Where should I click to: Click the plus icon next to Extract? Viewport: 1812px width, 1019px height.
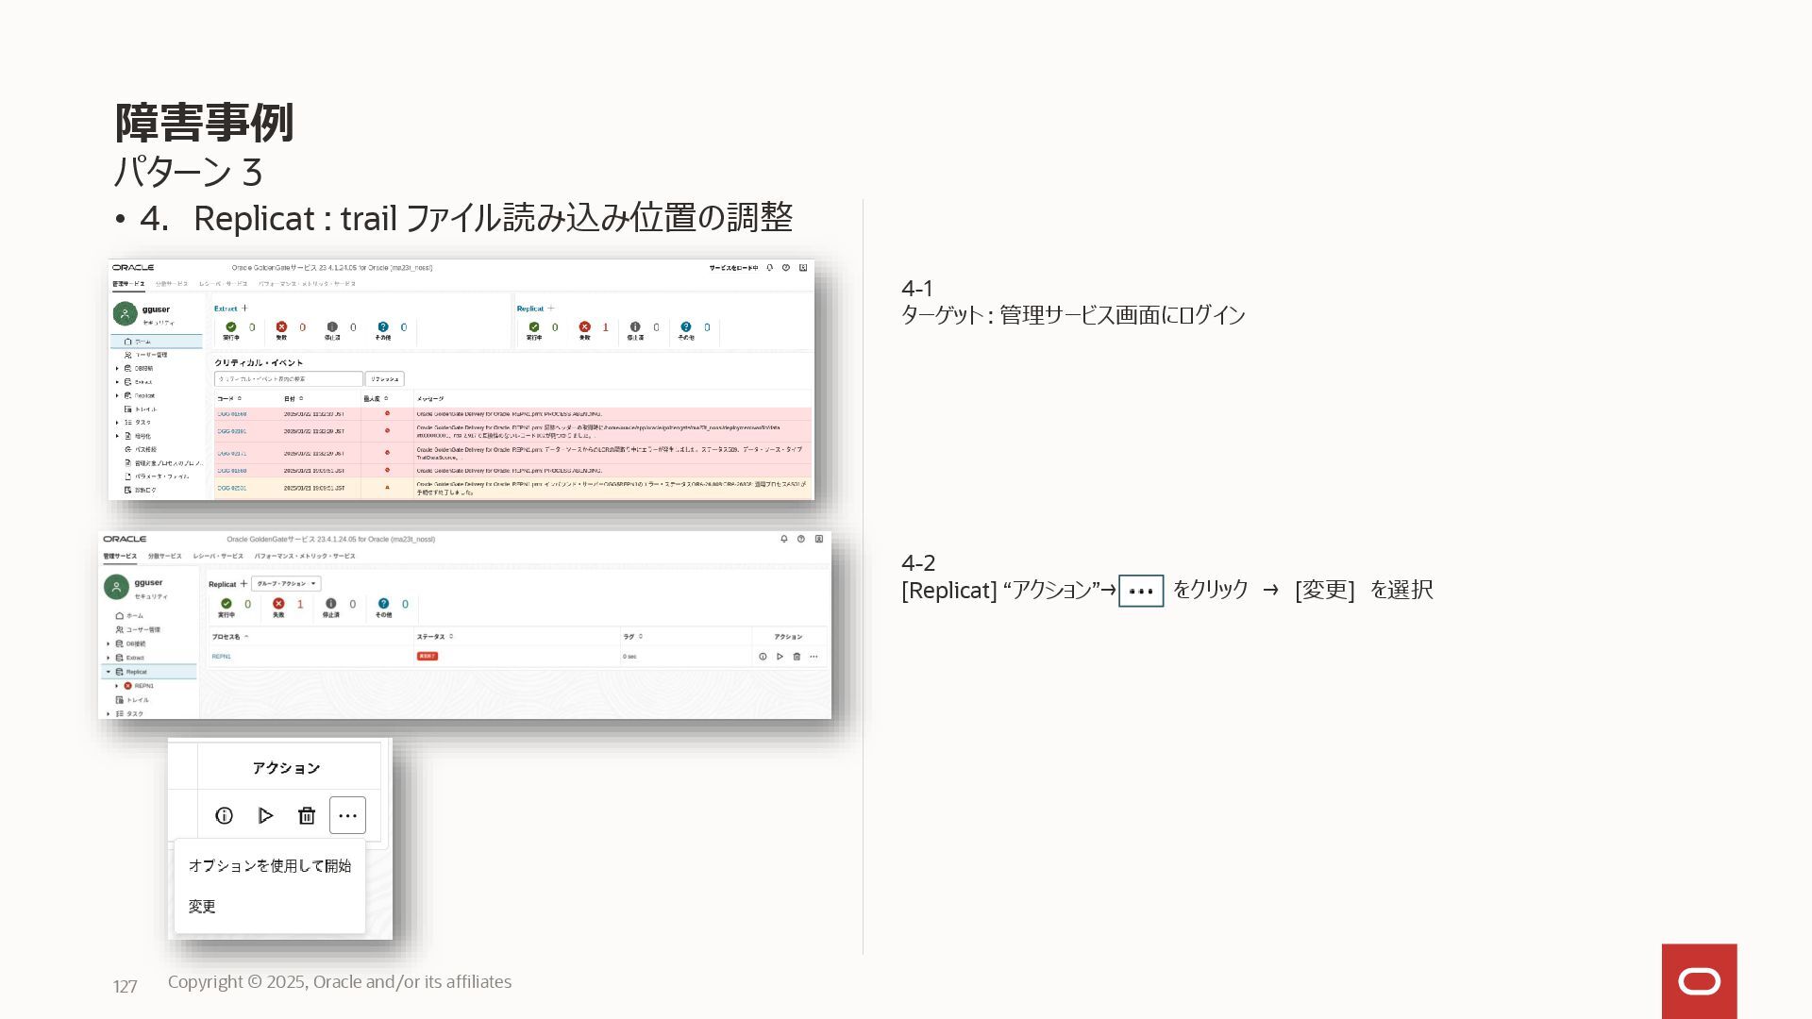tap(244, 309)
